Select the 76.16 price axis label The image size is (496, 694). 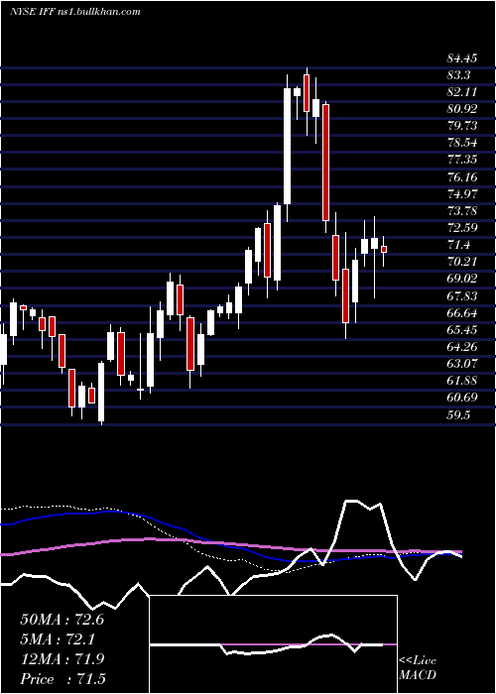point(462,177)
